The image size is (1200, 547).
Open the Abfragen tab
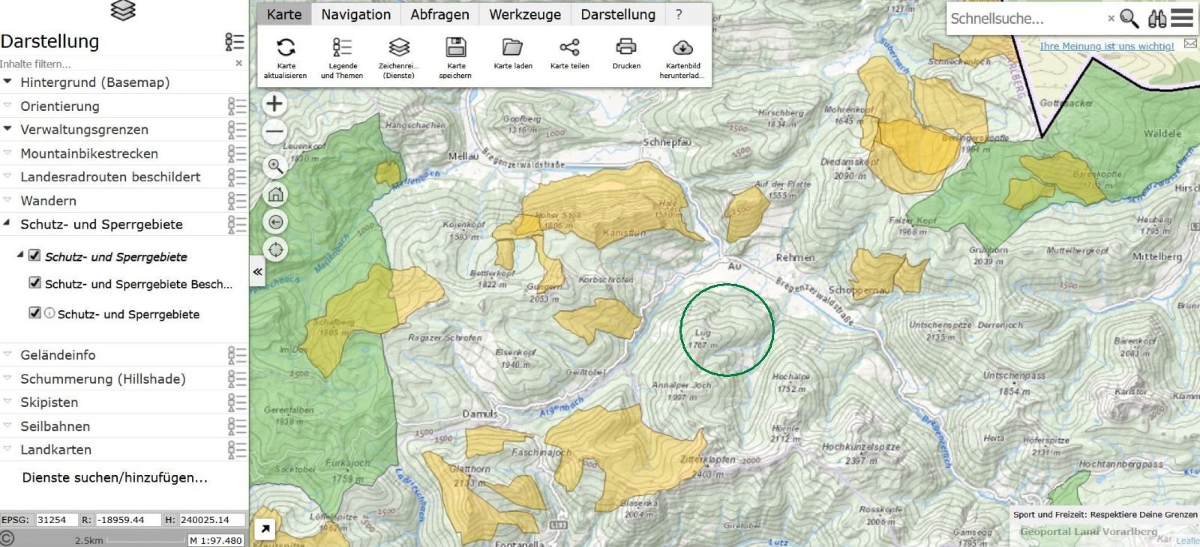pos(439,14)
